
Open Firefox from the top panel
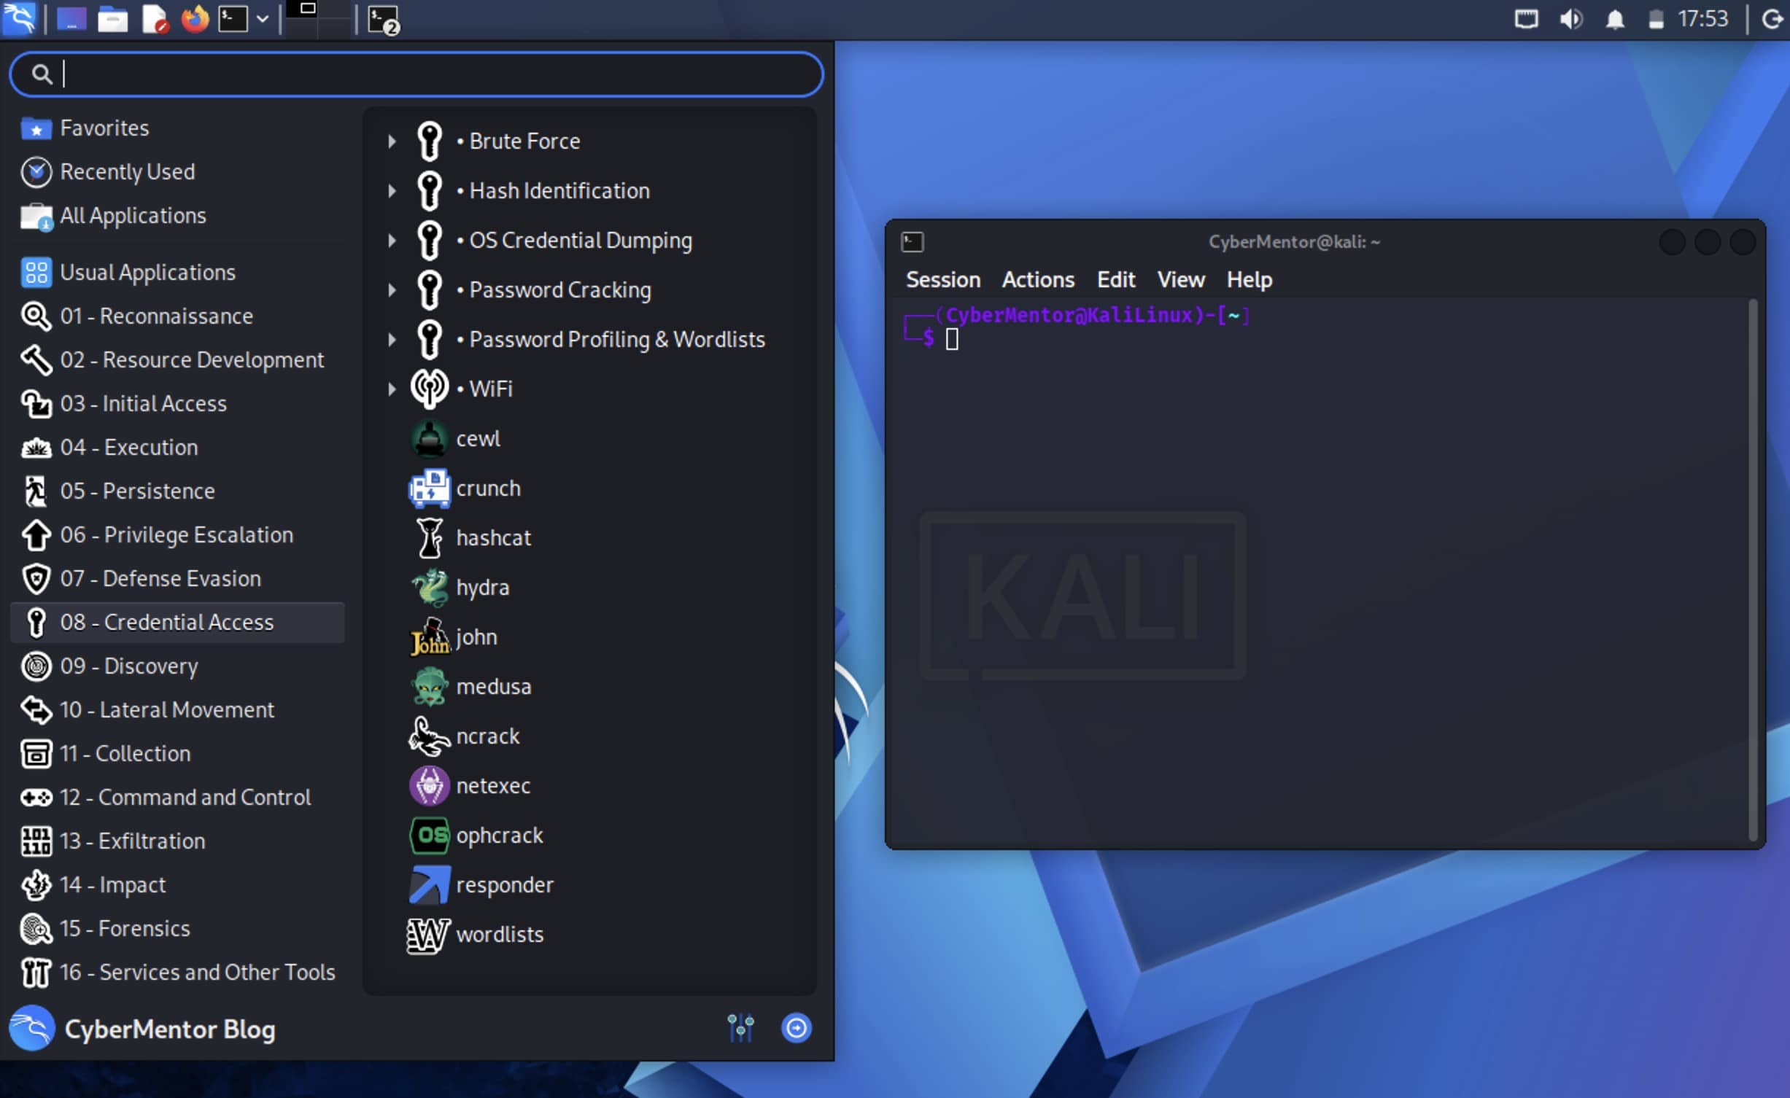[194, 19]
